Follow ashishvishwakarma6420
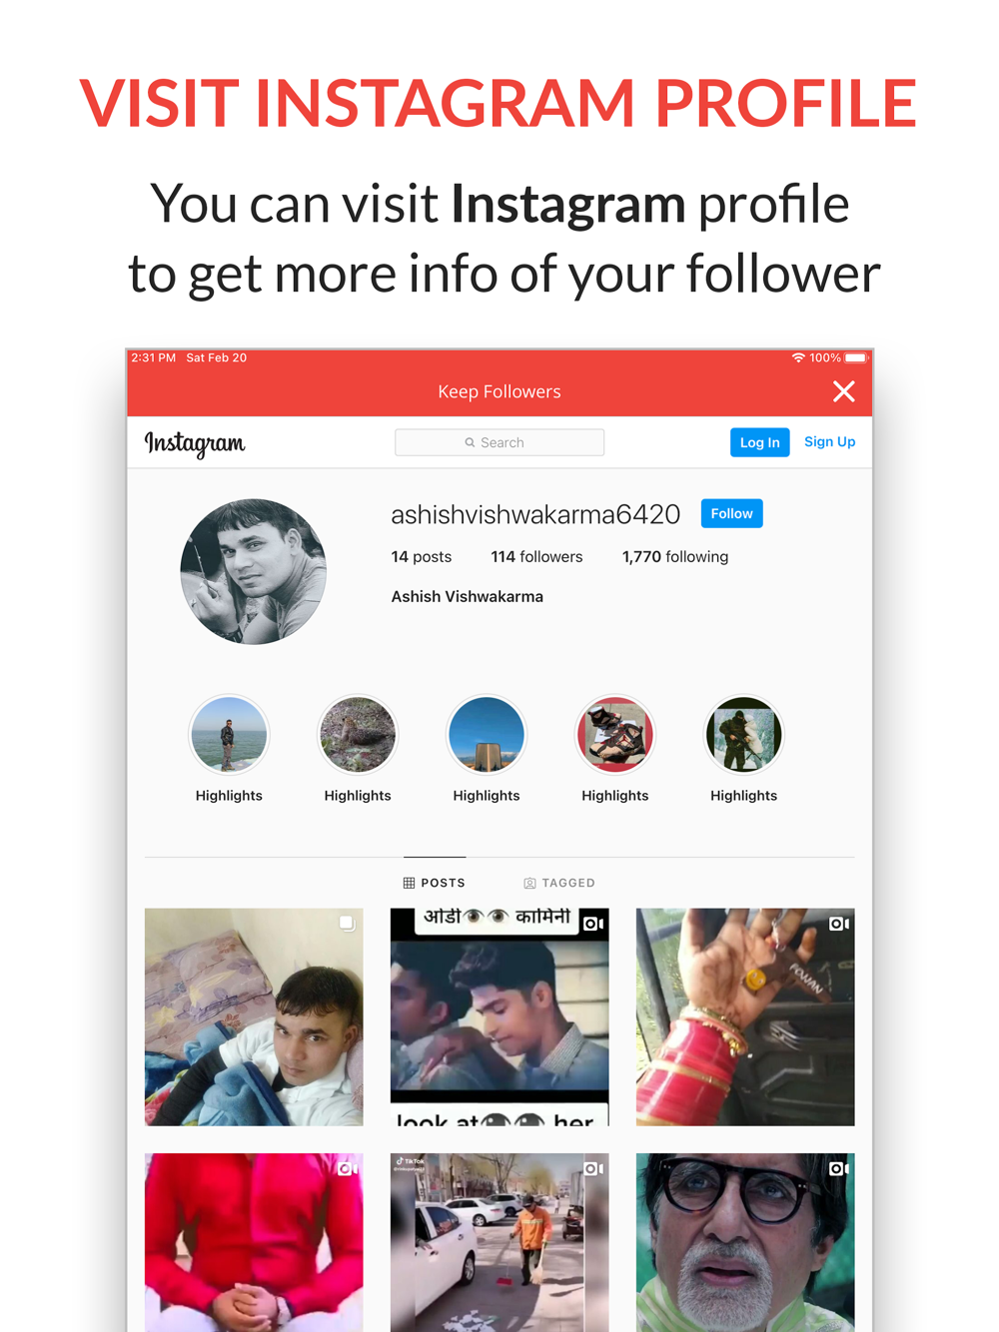999x1332 pixels. point(731,513)
